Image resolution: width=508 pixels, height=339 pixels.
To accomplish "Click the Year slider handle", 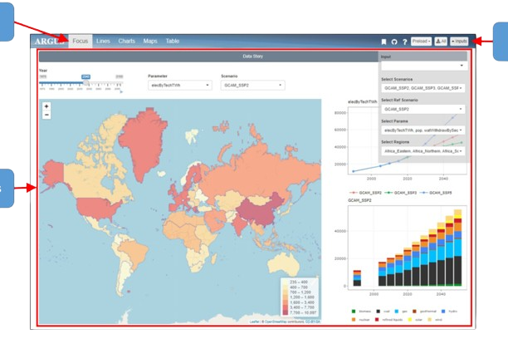I will pyautogui.click(x=85, y=81).
